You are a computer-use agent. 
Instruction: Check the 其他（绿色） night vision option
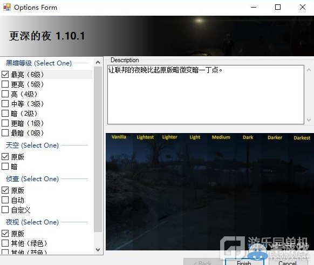(x=5, y=243)
